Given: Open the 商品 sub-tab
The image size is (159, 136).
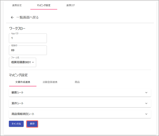Looking at the screenshot, I should (x=77, y=82).
